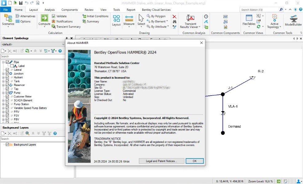Open Initial Conditions results
Screen dimensions: 303x184
click(95, 16)
